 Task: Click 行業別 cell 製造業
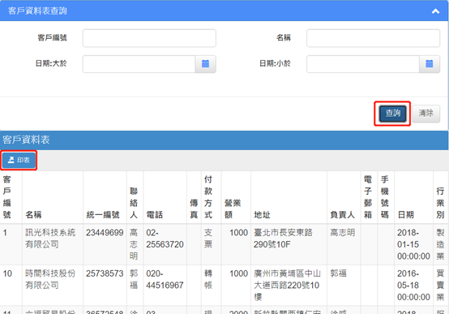[440, 244]
